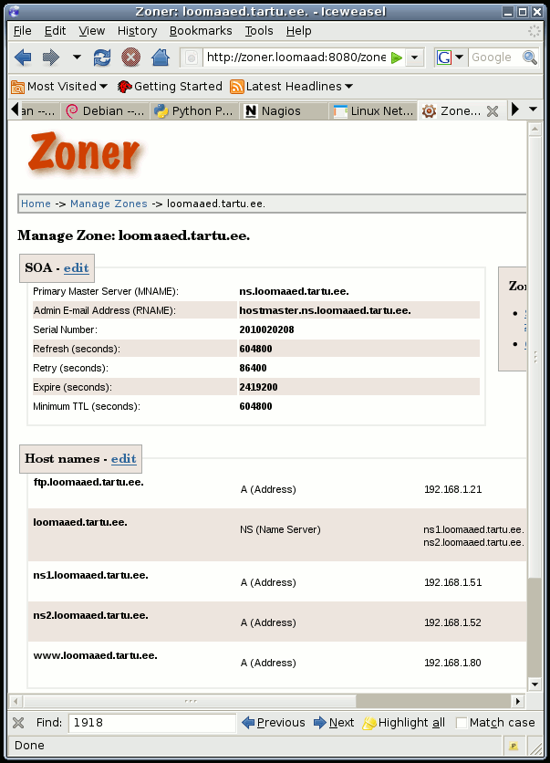Enable the Match case checkbox

coord(461,723)
